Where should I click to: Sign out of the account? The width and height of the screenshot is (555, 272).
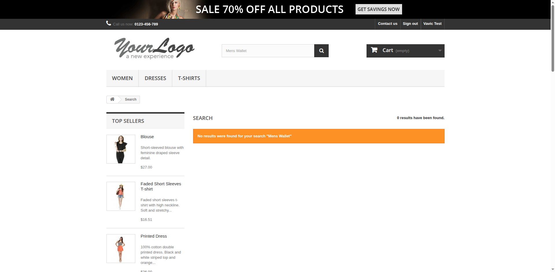click(410, 24)
